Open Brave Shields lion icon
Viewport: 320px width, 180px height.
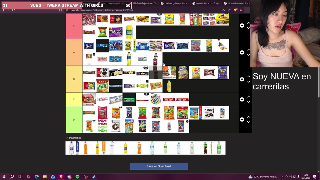click(235, 10)
